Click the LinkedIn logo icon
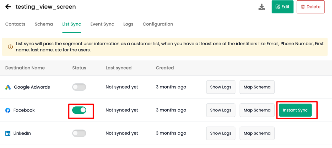This screenshot has width=332, height=148. tap(8, 133)
